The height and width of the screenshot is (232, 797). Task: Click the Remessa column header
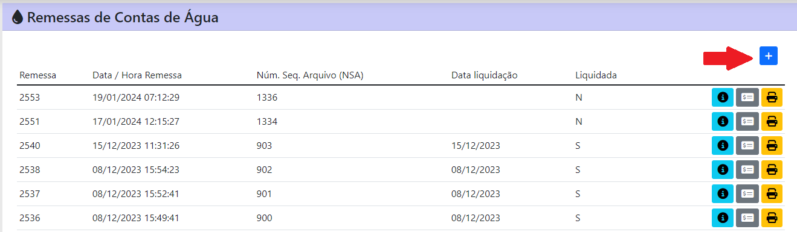[x=38, y=75]
